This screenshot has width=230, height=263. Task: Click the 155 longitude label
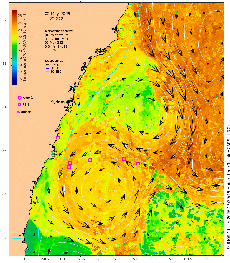[x=206, y=259]
